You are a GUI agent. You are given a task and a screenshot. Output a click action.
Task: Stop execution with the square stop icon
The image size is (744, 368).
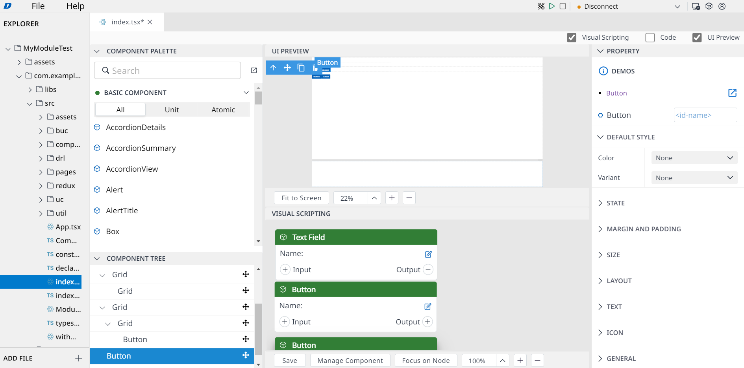point(563,6)
